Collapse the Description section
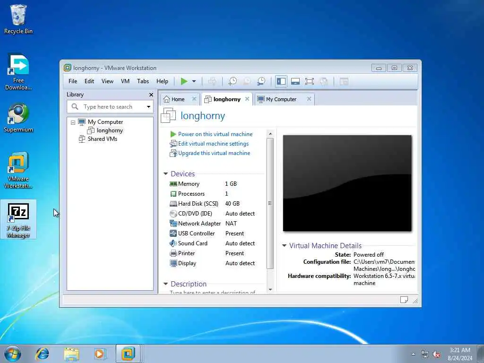484x363 pixels. pos(165,284)
